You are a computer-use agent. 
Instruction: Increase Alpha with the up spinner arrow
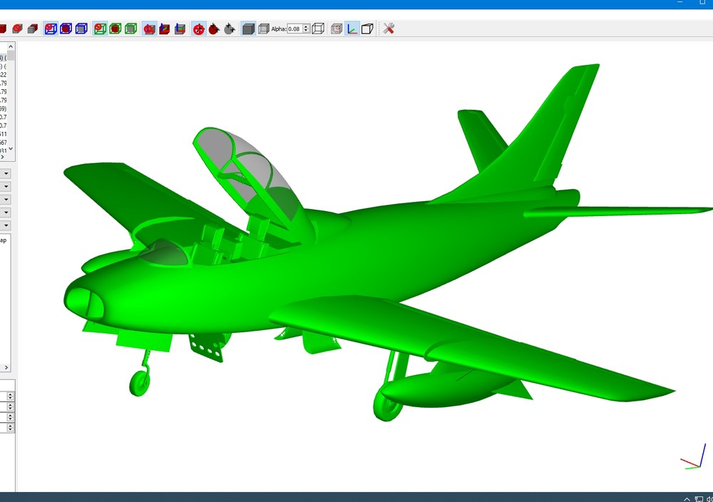pos(306,26)
